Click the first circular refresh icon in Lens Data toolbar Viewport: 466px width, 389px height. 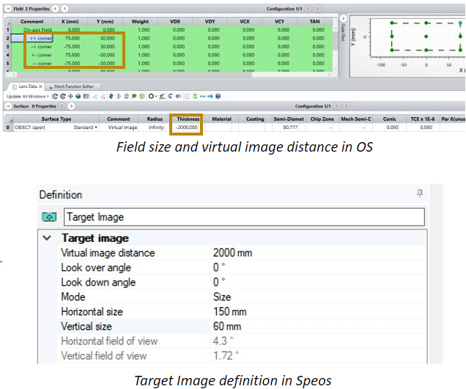[55, 96]
